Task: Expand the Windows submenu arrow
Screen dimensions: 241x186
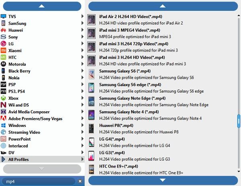Action: click(82, 125)
